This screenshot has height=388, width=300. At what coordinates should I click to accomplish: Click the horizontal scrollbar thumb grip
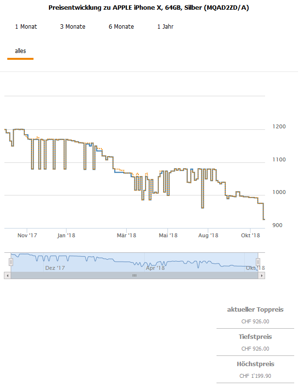[134, 276]
